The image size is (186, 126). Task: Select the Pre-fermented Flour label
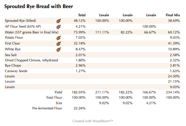47,109
